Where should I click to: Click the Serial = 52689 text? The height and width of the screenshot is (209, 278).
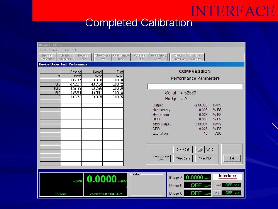pyautogui.click(x=180, y=93)
